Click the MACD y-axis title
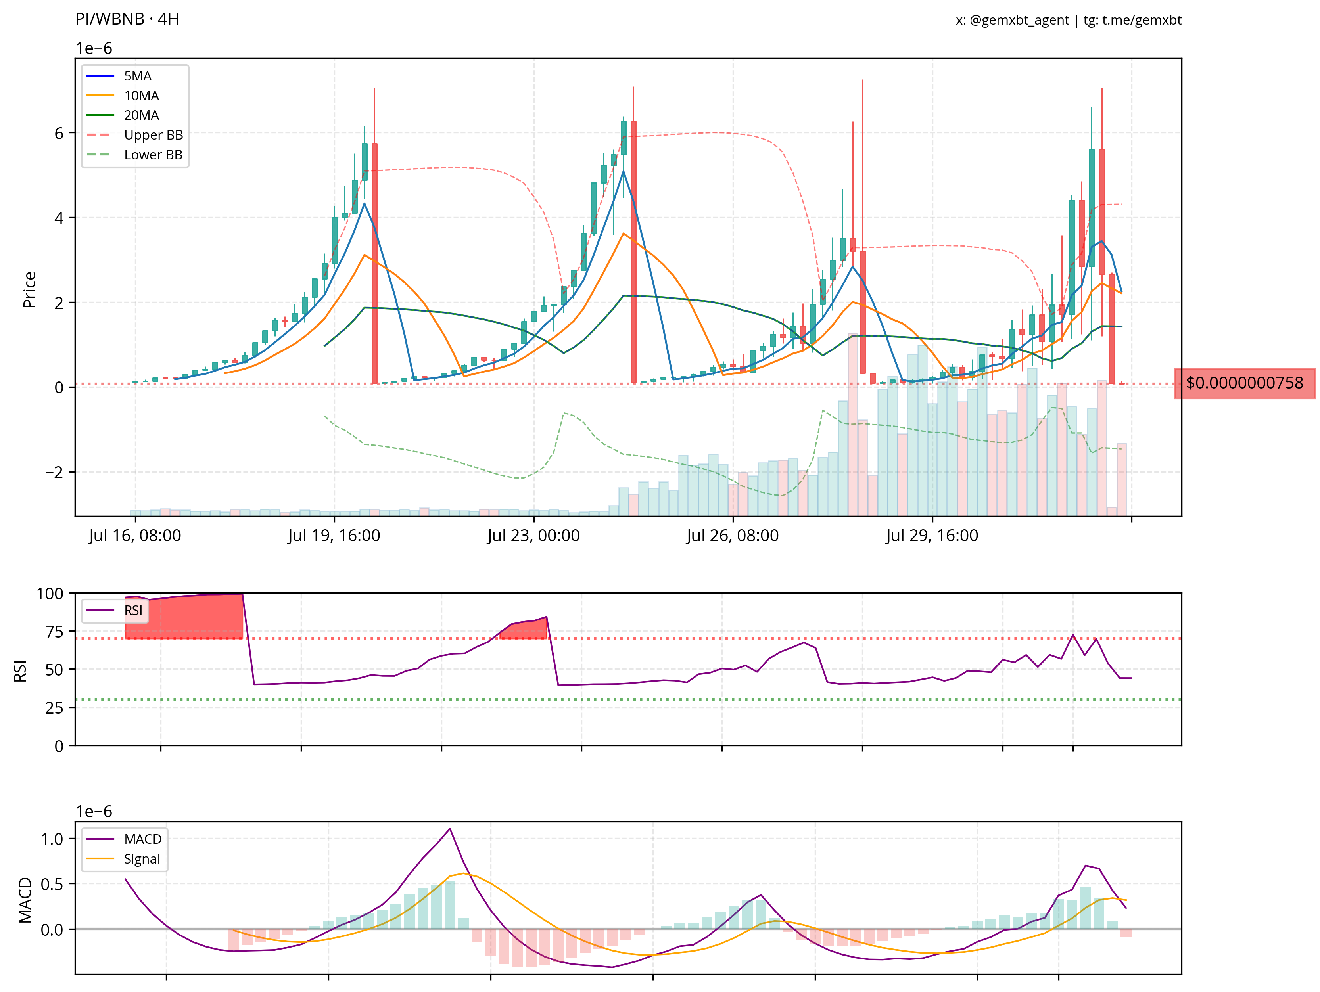Viewport: 1320px width, 992px height. pos(25,900)
